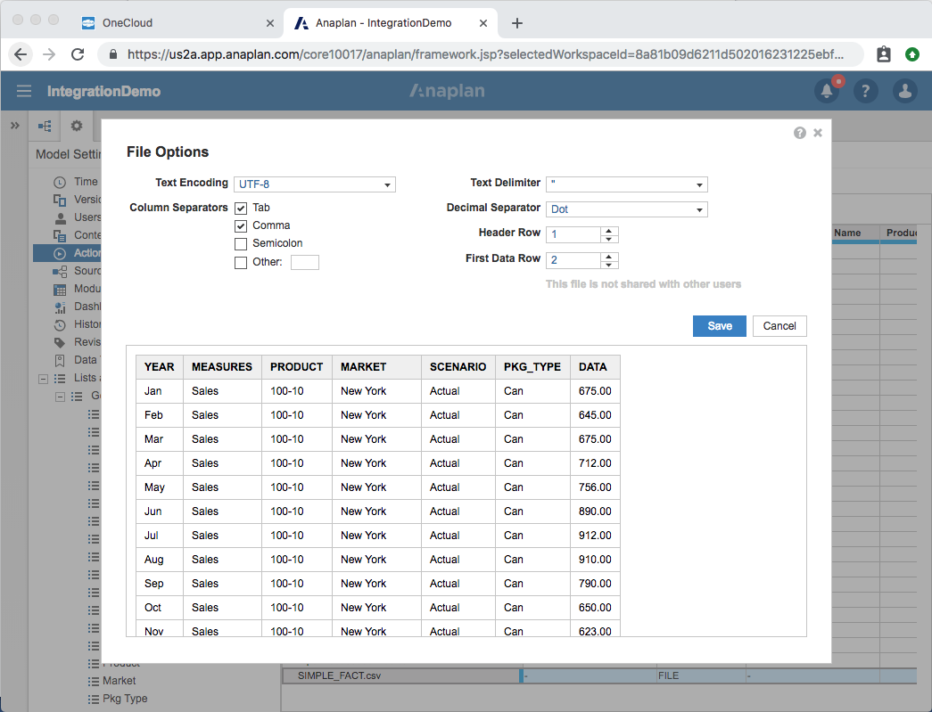Click the Users person icon
932x712 pixels.
click(60, 218)
